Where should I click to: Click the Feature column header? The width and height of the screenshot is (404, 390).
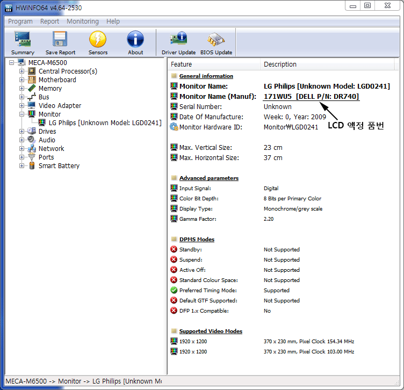[x=214, y=64]
